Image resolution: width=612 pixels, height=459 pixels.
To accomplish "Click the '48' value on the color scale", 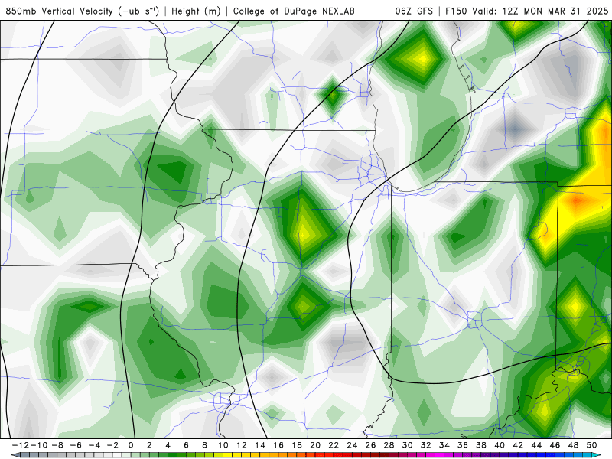I will pyautogui.click(x=573, y=445).
